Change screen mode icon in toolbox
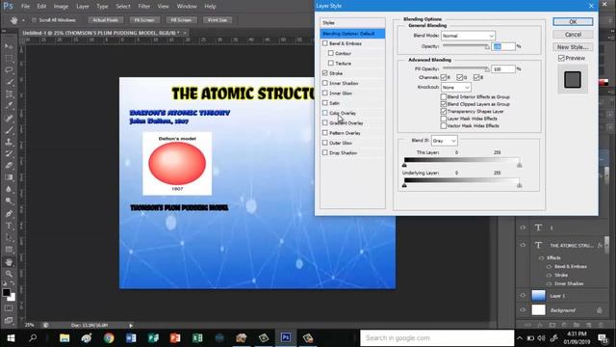This screenshot has width=616, height=347. coord(9,320)
